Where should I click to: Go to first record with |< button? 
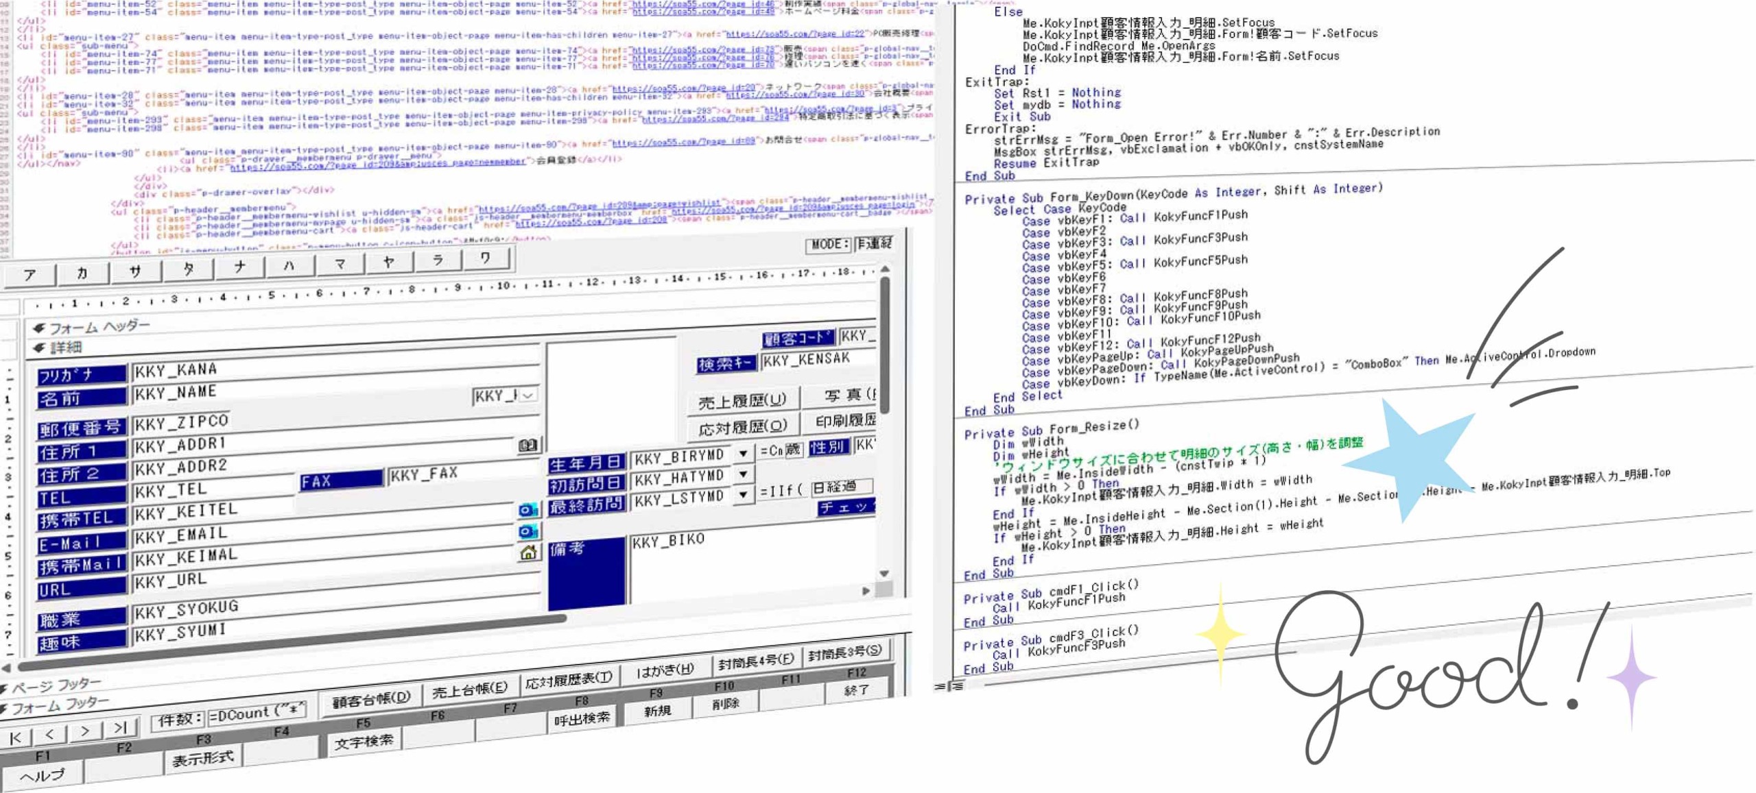[x=16, y=737]
